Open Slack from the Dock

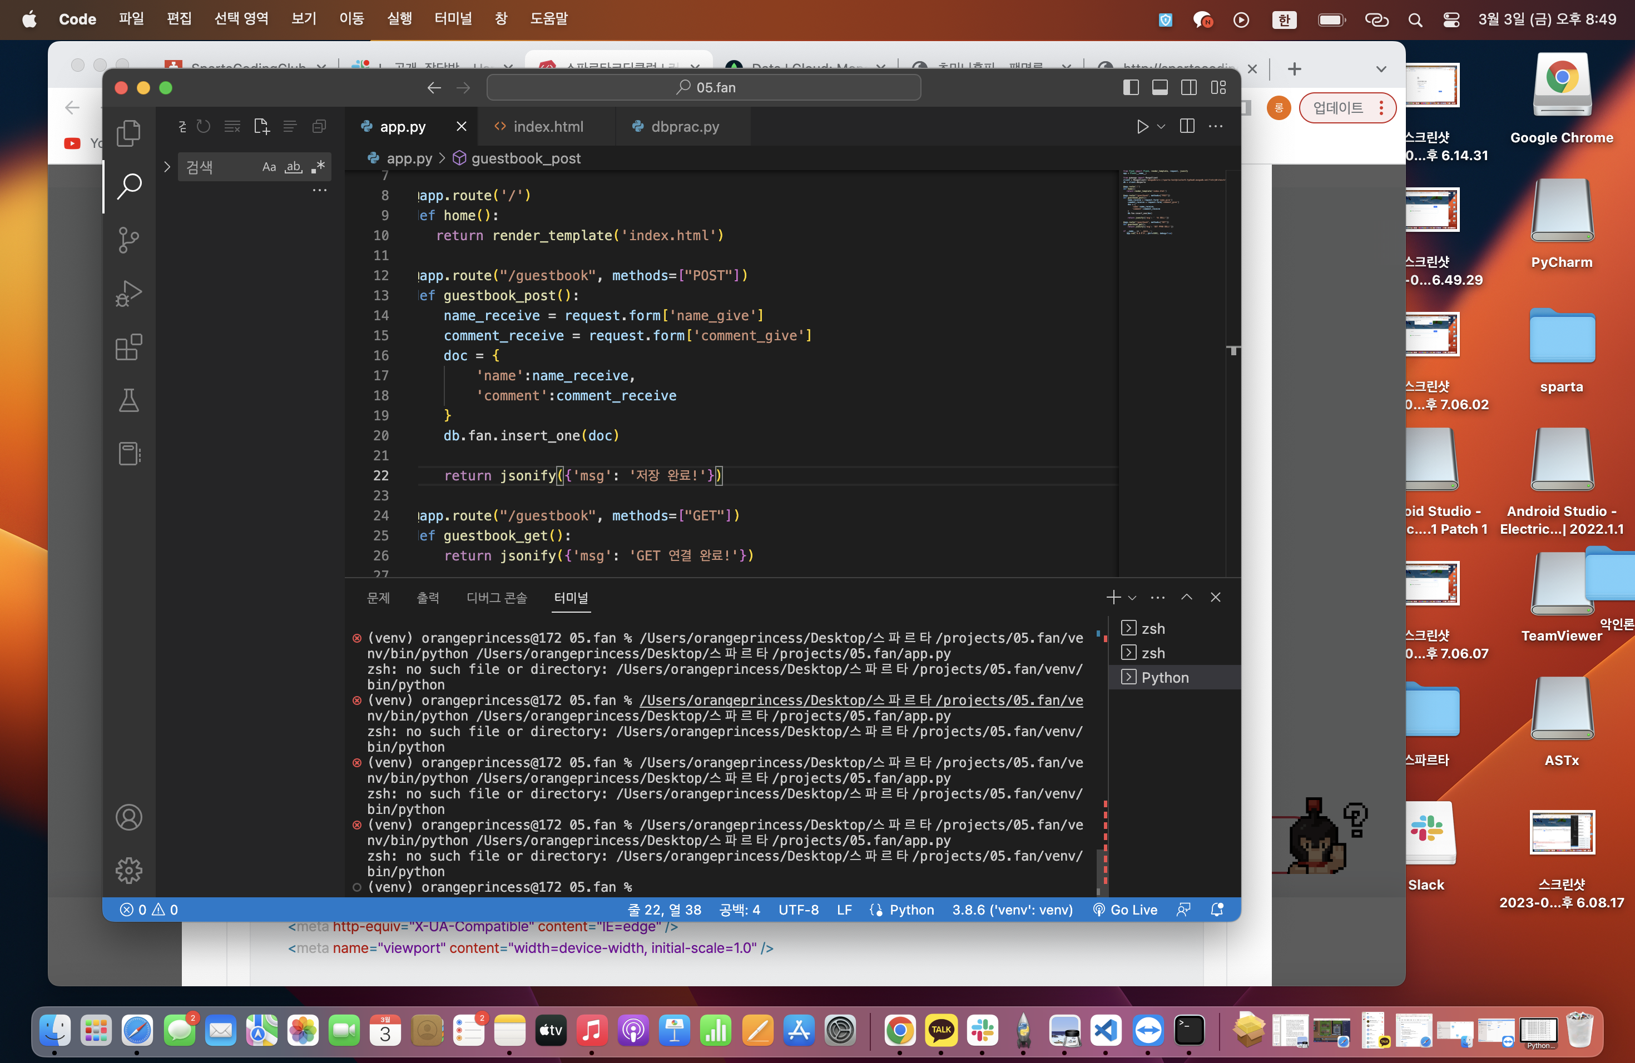[x=982, y=1030]
